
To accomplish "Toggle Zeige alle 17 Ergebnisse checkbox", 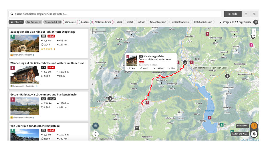I will point(221,22).
